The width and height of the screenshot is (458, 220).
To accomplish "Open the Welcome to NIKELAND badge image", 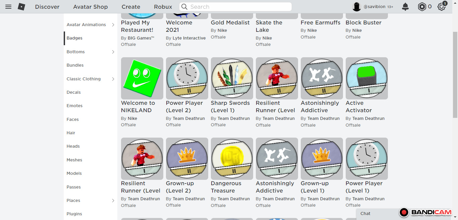I will tap(142, 78).
